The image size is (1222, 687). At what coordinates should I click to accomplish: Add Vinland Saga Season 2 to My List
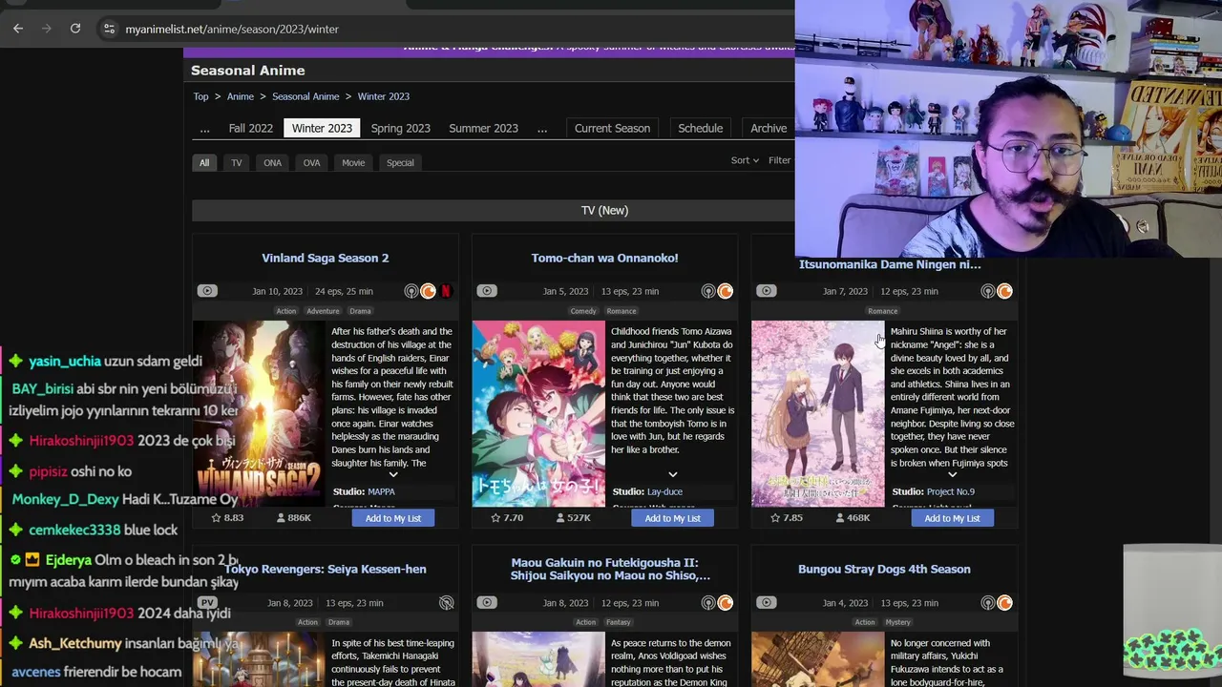[393, 518]
